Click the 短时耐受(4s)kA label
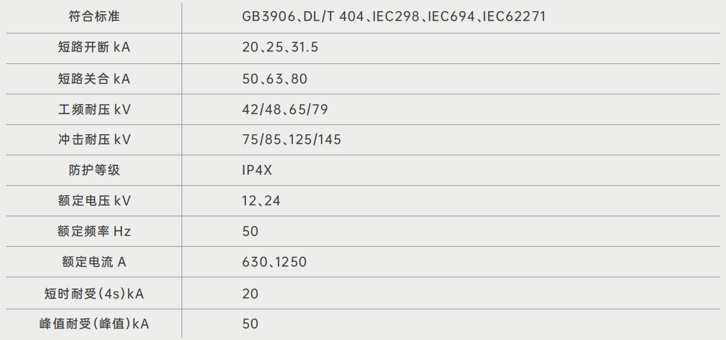Image resolution: width=726 pixels, height=340 pixels. [x=94, y=294]
